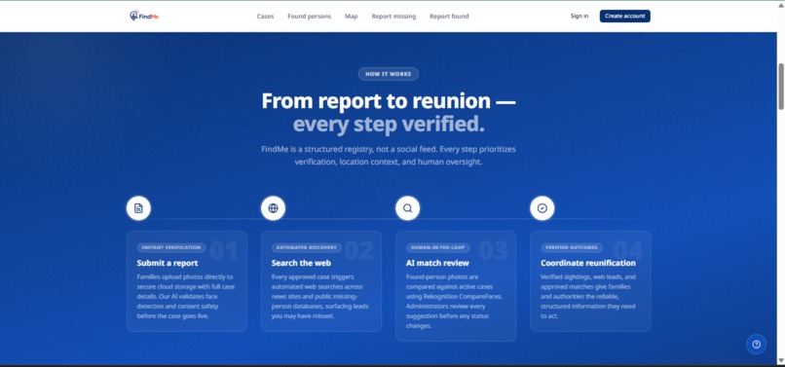
Task: Click the FindMe structured registry description
Action: coord(388,156)
